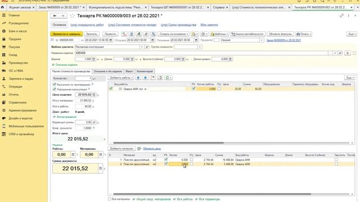
Task: Move work row down with blue arrow
Action: pos(145,78)
